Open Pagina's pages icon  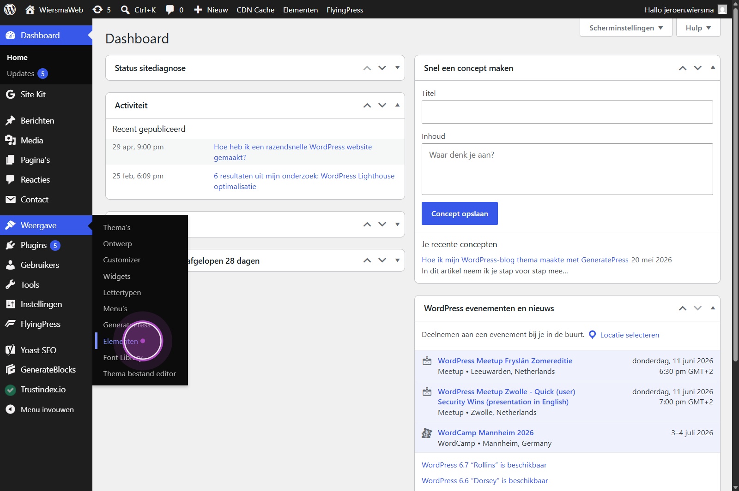coord(10,160)
